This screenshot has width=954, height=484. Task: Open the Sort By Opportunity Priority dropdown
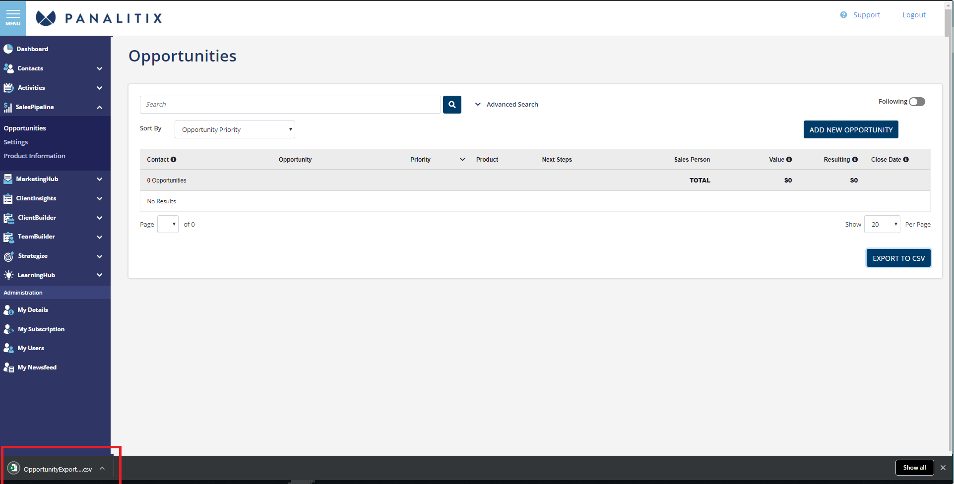pyautogui.click(x=235, y=129)
